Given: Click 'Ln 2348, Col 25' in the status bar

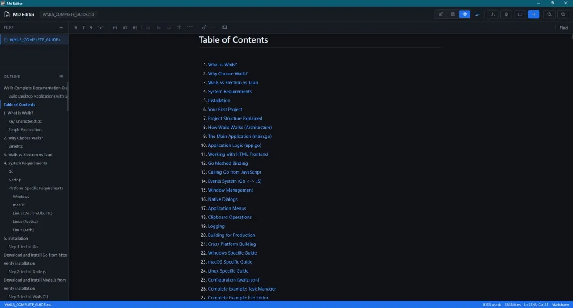Looking at the screenshot, I should 536,304.
